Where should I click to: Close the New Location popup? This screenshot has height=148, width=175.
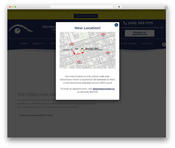pos(116,25)
